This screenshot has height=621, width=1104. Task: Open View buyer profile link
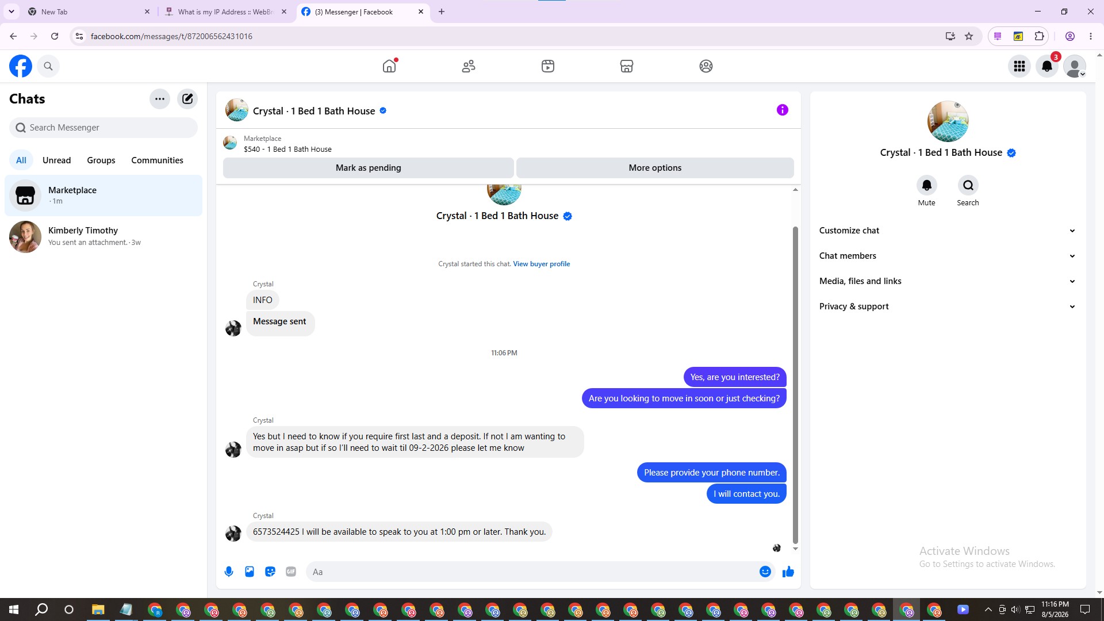tap(542, 264)
